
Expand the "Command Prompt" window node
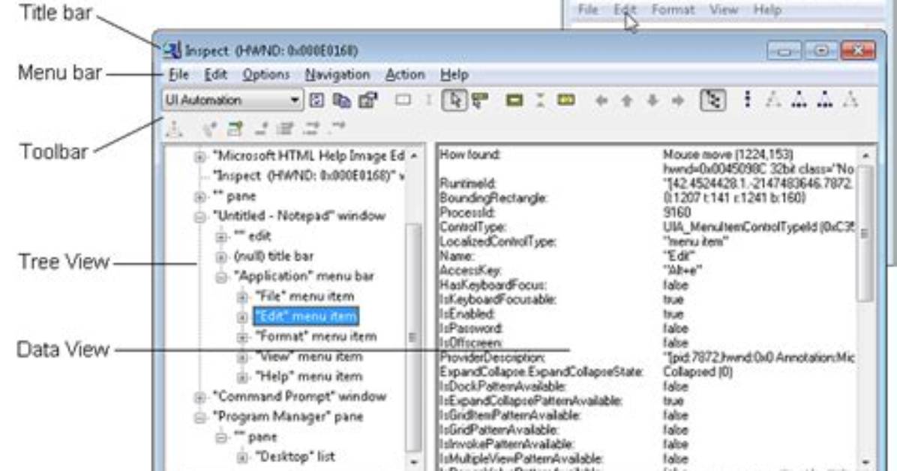(x=199, y=397)
